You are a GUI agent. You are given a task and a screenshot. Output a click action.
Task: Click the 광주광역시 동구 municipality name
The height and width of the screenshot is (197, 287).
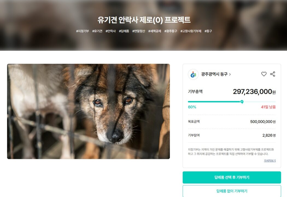214,74
